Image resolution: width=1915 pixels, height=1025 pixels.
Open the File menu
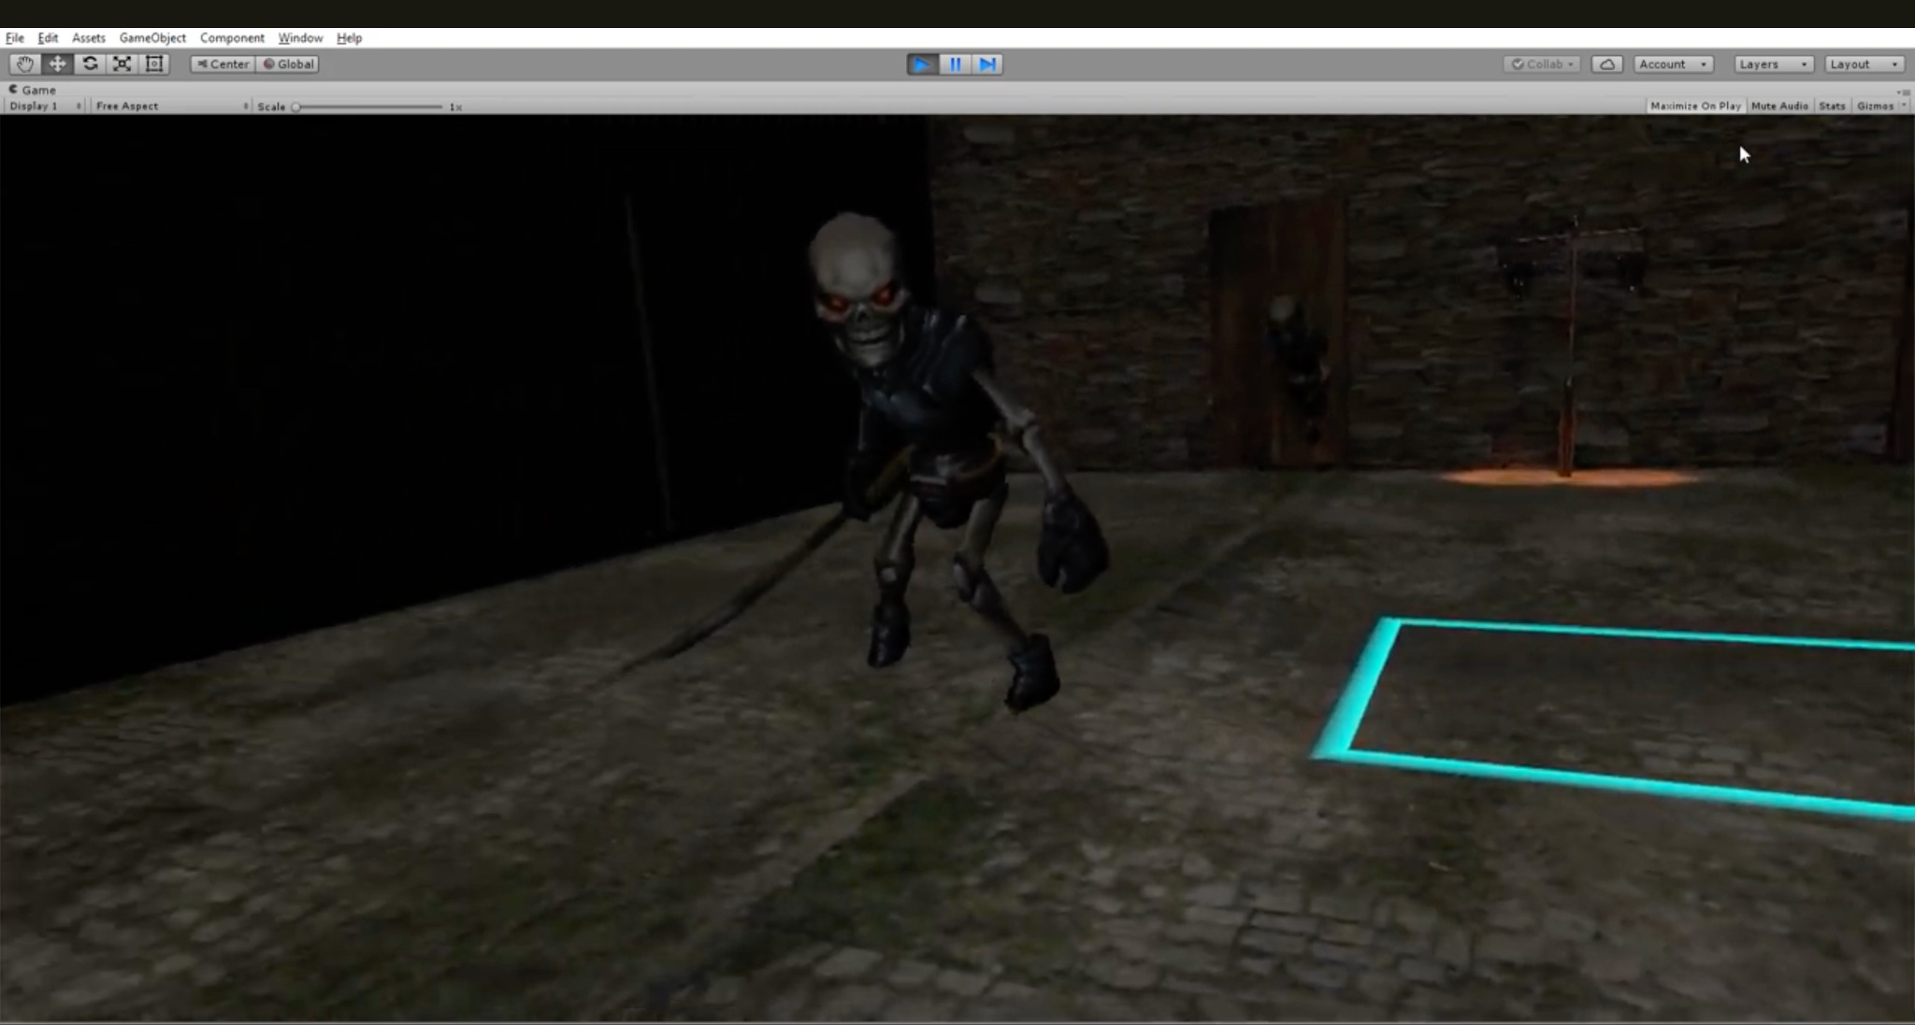[14, 37]
